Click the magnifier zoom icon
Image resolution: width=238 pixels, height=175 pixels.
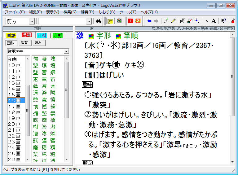tap(197, 21)
